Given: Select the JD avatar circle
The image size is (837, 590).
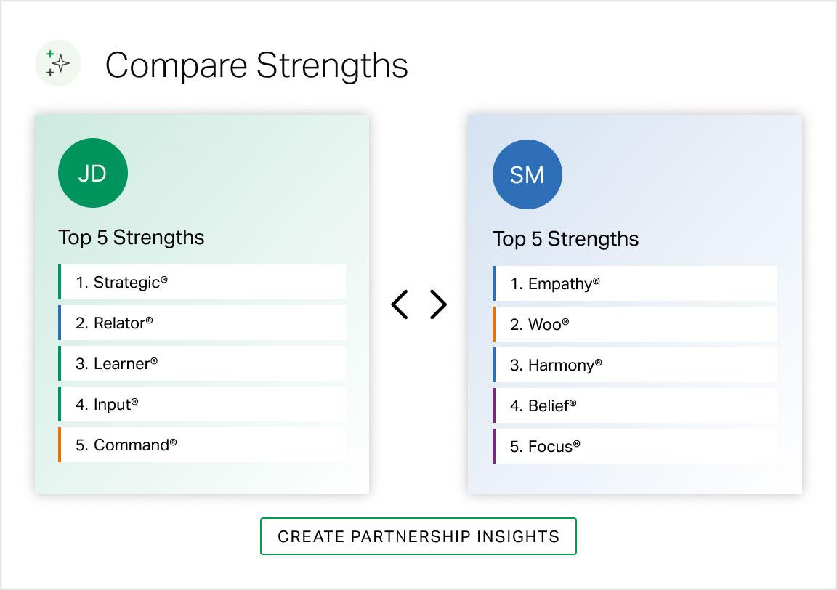Looking at the screenshot, I should pos(92,172).
